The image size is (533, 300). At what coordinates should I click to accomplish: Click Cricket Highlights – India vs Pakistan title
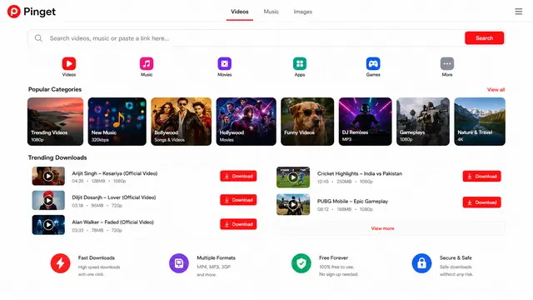[360, 173]
